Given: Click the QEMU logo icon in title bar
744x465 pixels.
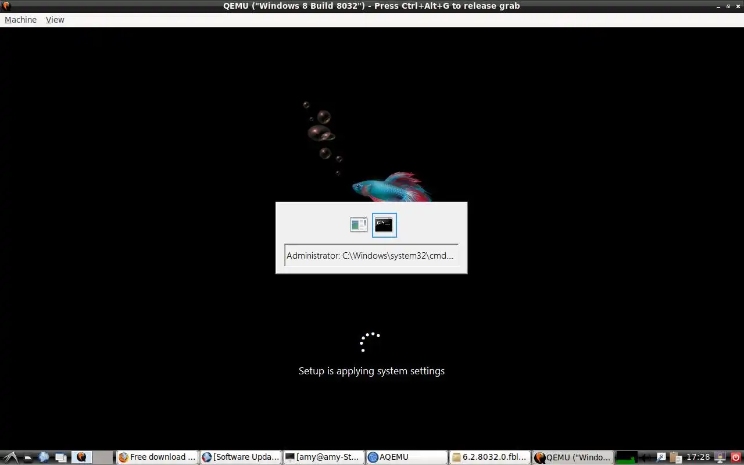Looking at the screenshot, I should (6, 6).
